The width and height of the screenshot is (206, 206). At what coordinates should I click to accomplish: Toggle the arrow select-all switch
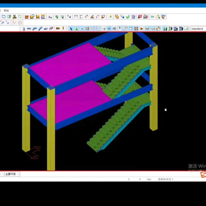71,29
